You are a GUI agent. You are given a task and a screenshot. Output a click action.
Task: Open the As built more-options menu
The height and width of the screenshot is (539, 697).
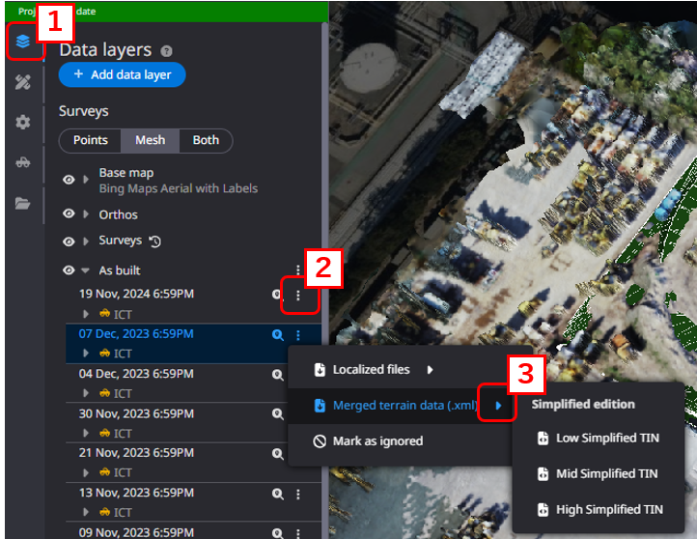(x=298, y=269)
